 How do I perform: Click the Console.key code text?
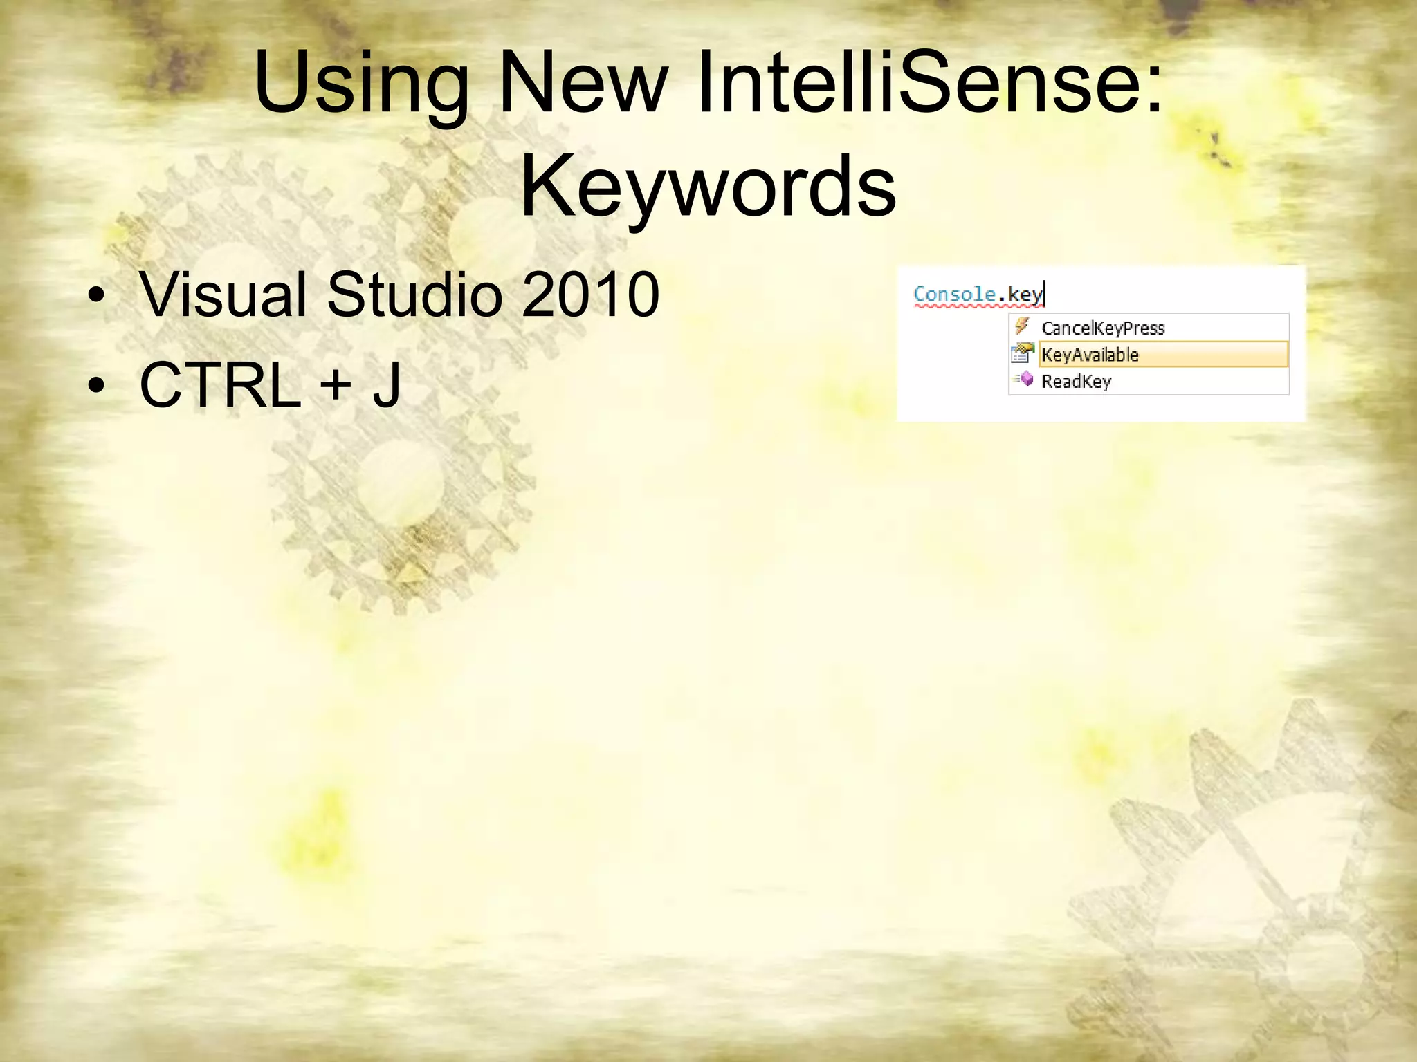point(978,295)
